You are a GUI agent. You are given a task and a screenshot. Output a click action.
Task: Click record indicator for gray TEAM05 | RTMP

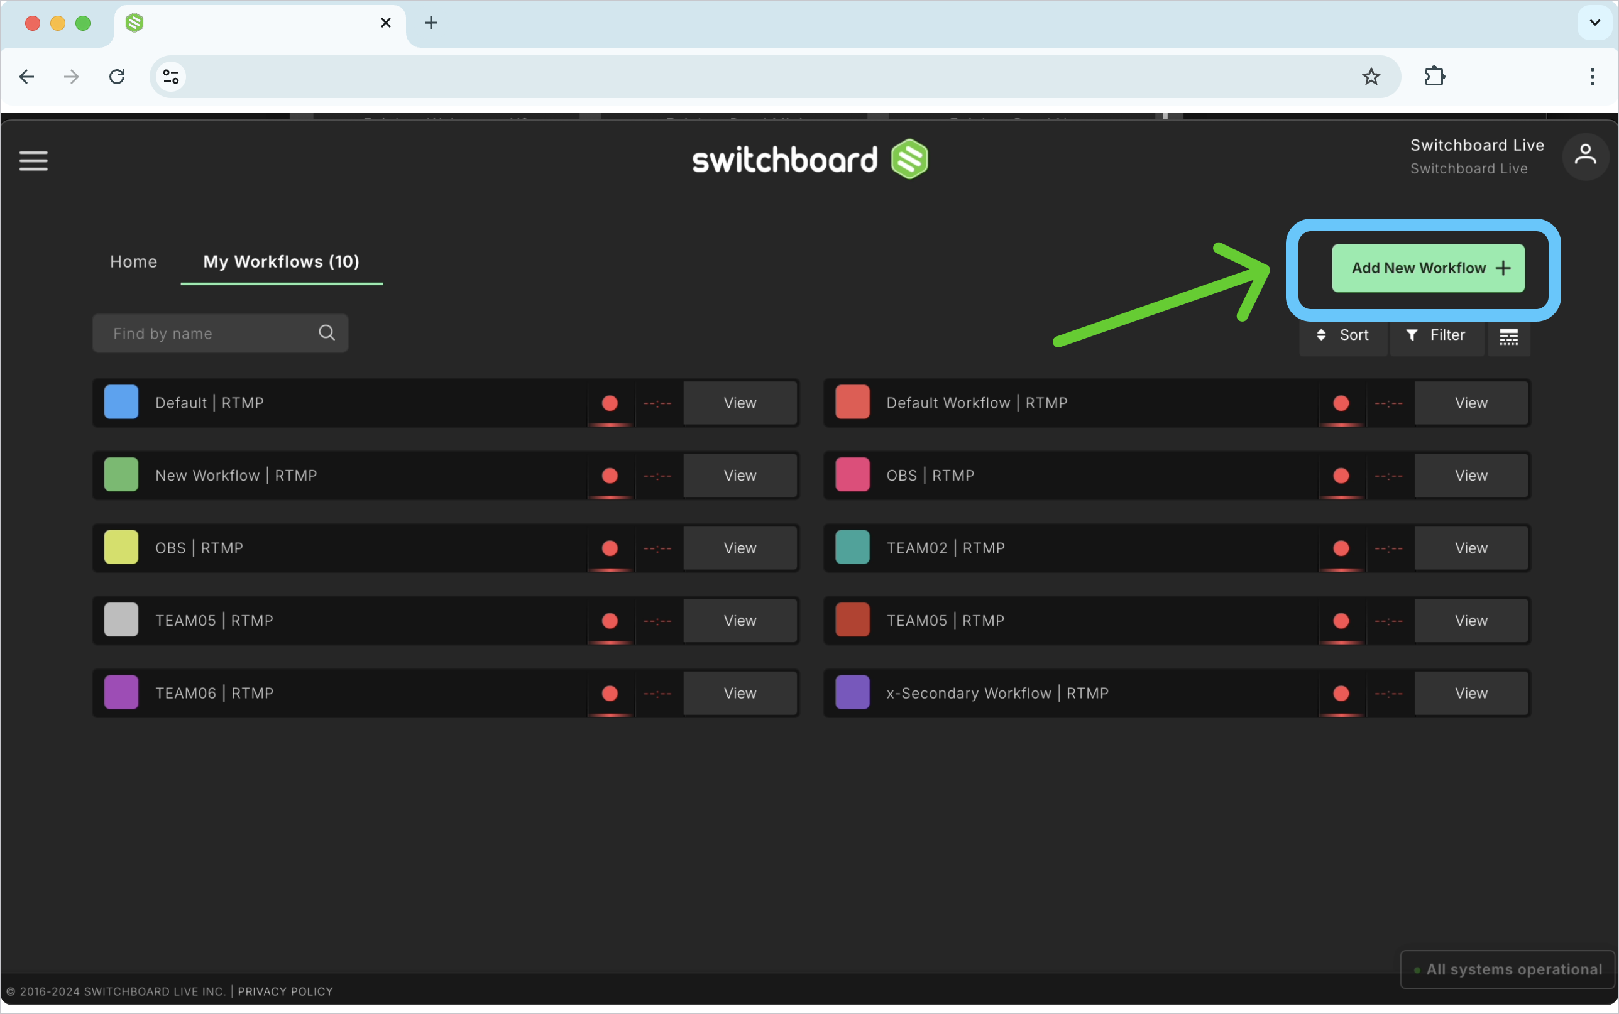click(610, 620)
